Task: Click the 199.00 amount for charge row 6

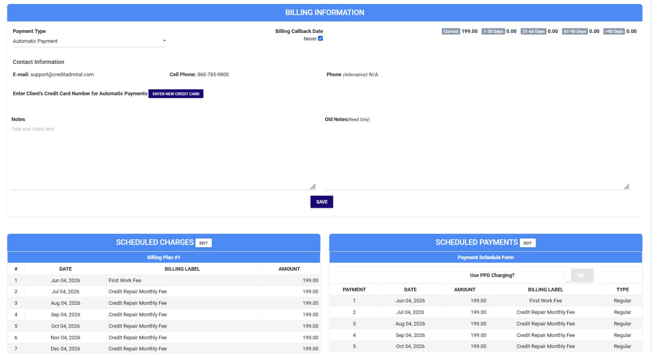Action: click(310, 337)
